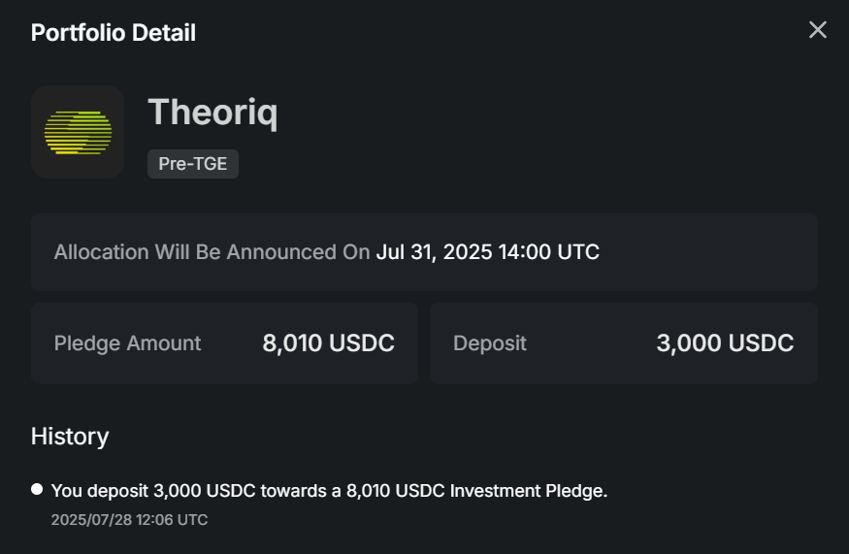Select the 8,010 USDC pledge value
Viewport: 849px width, 554px height.
(328, 343)
